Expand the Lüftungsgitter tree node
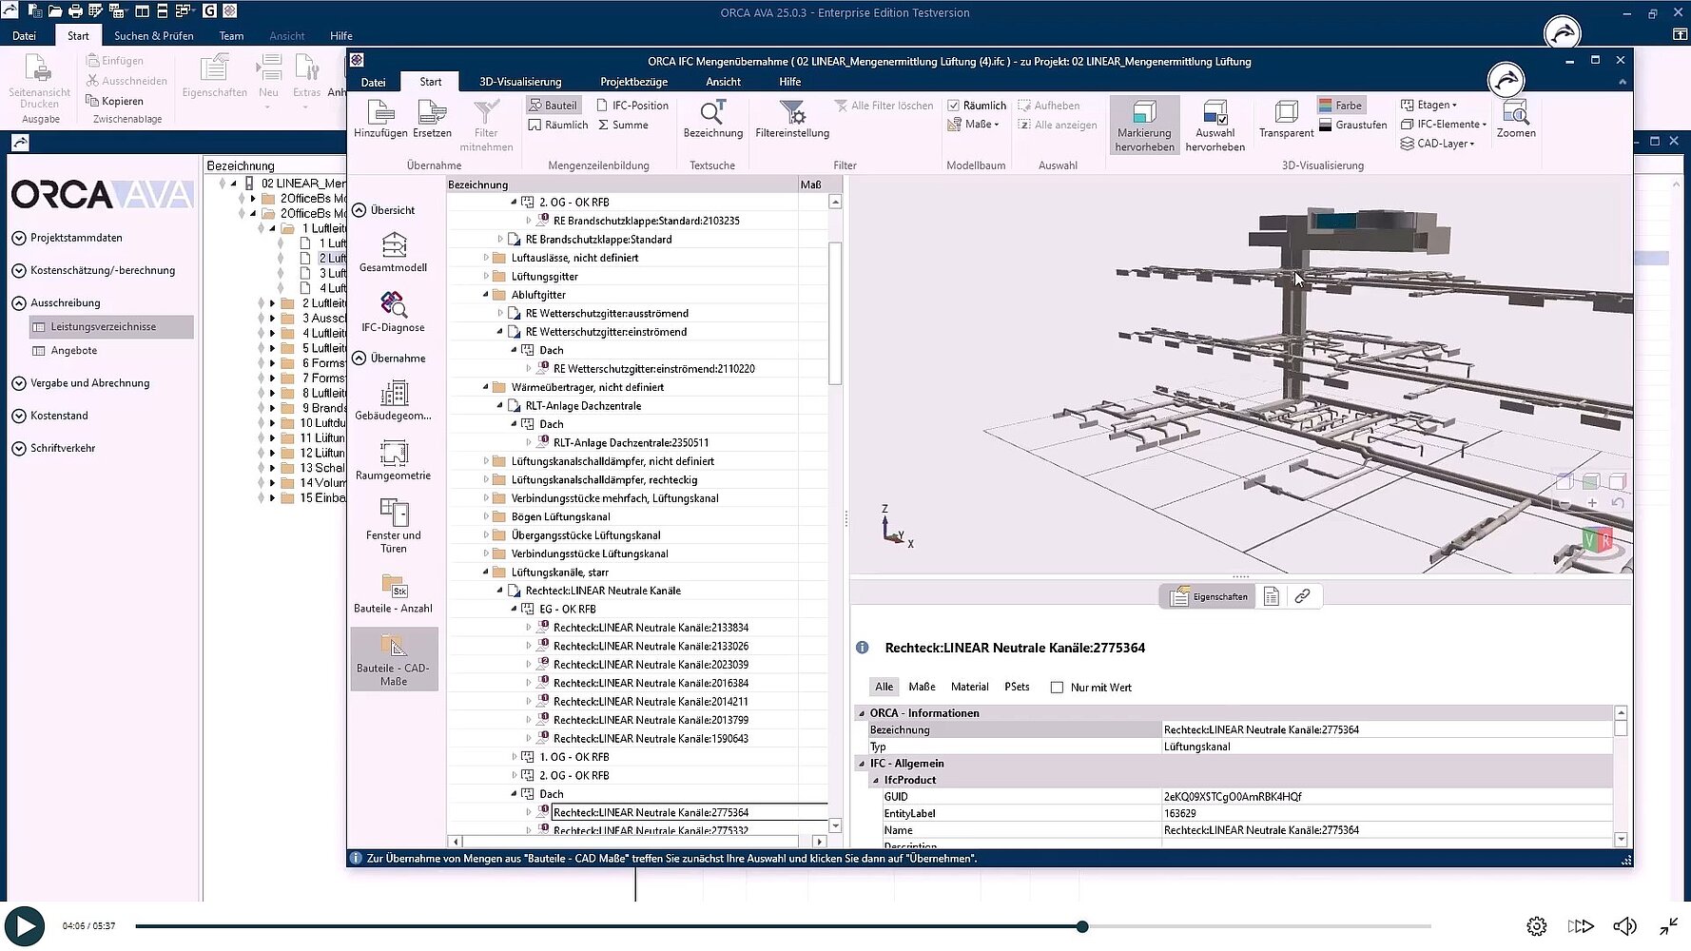The image size is (1691, 951). click(x=486, y=277)
